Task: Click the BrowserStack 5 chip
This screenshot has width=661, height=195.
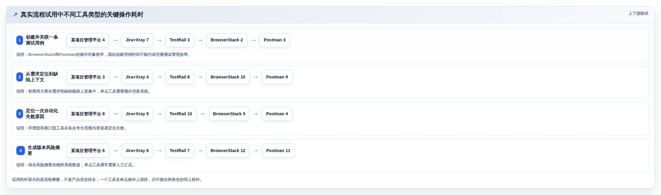Action: [229, 114]
